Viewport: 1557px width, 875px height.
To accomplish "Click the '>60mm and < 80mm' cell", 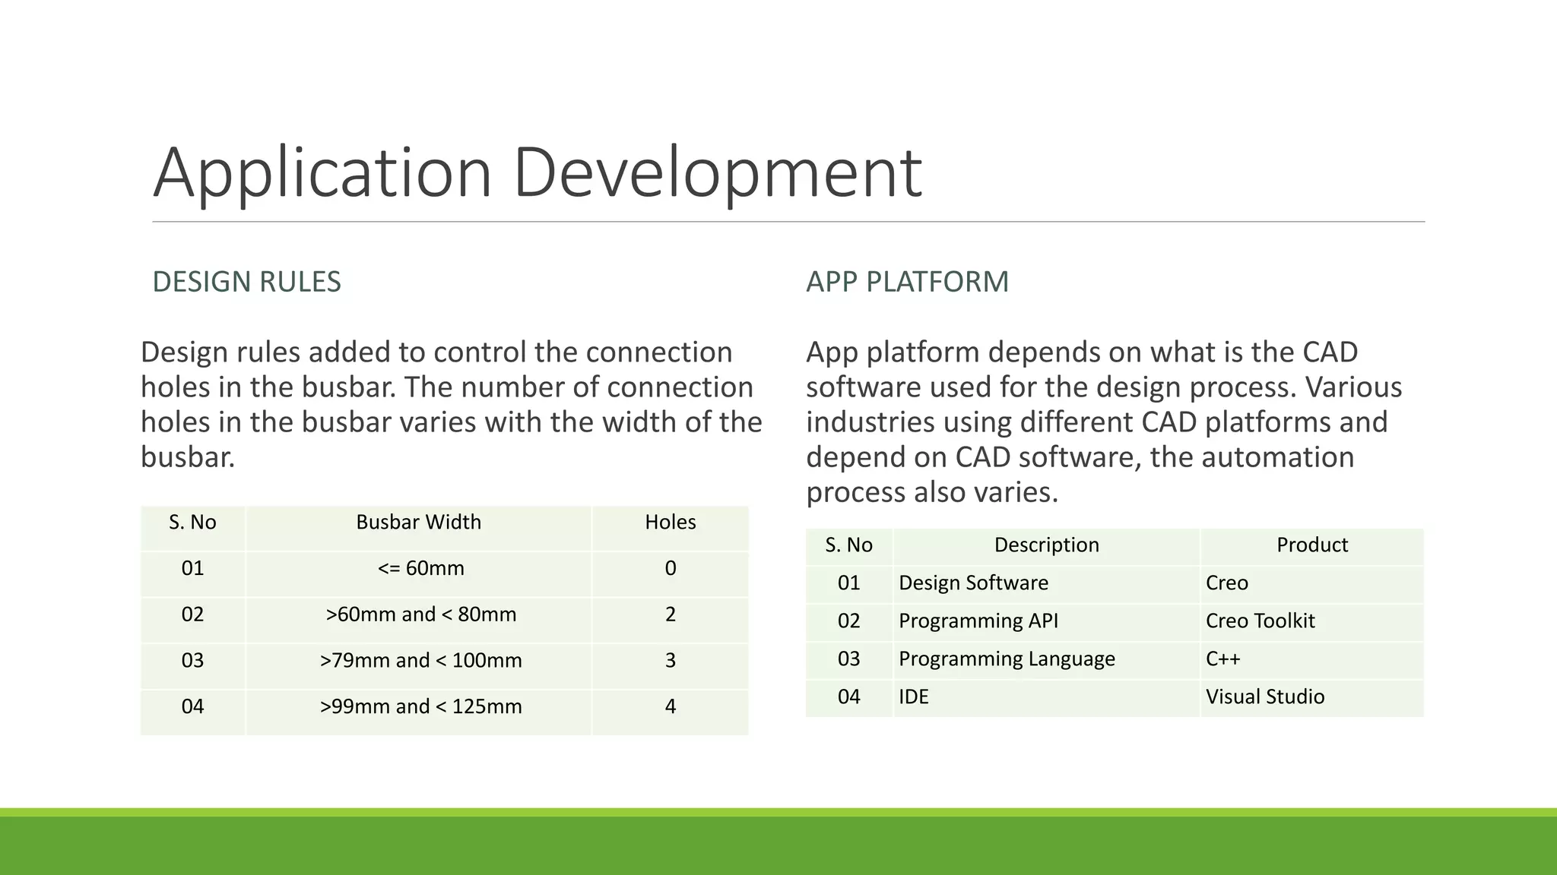I will click(420, 614).
